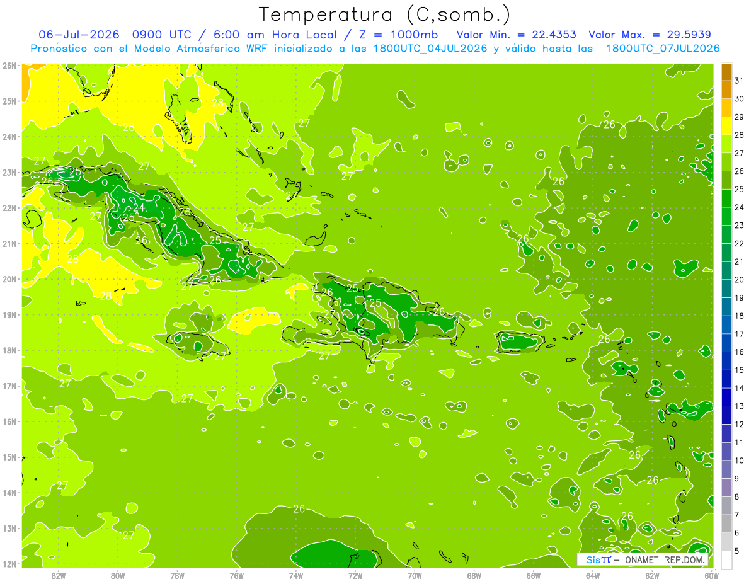This screenshot has height=584, width=756.
Task: Select the date text '06-Jul-2026'
Action: pyautogui.click(x=79, y=34)
